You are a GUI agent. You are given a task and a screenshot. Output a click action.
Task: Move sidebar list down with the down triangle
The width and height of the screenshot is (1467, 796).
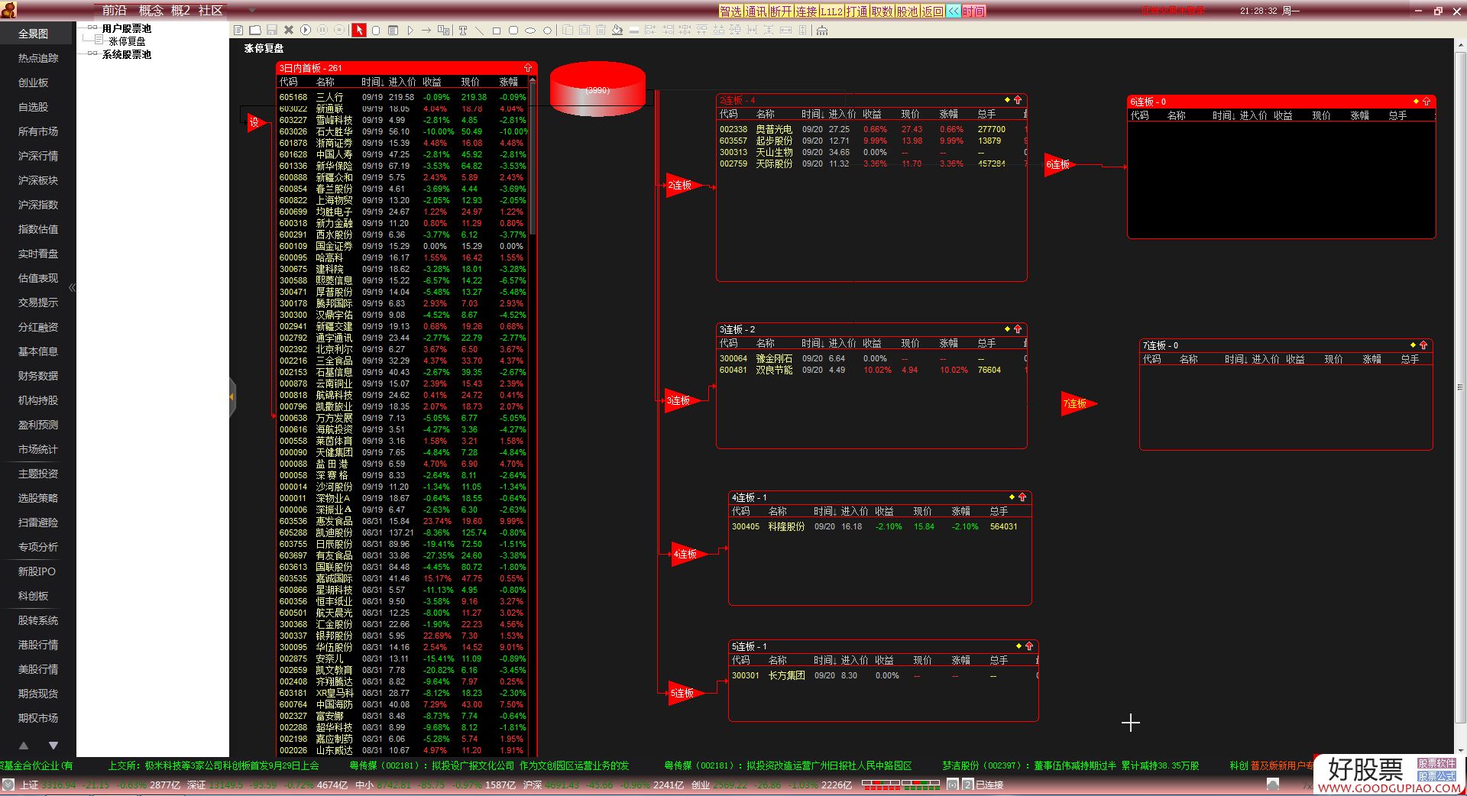pyautogui.click(x=53, y=745)
